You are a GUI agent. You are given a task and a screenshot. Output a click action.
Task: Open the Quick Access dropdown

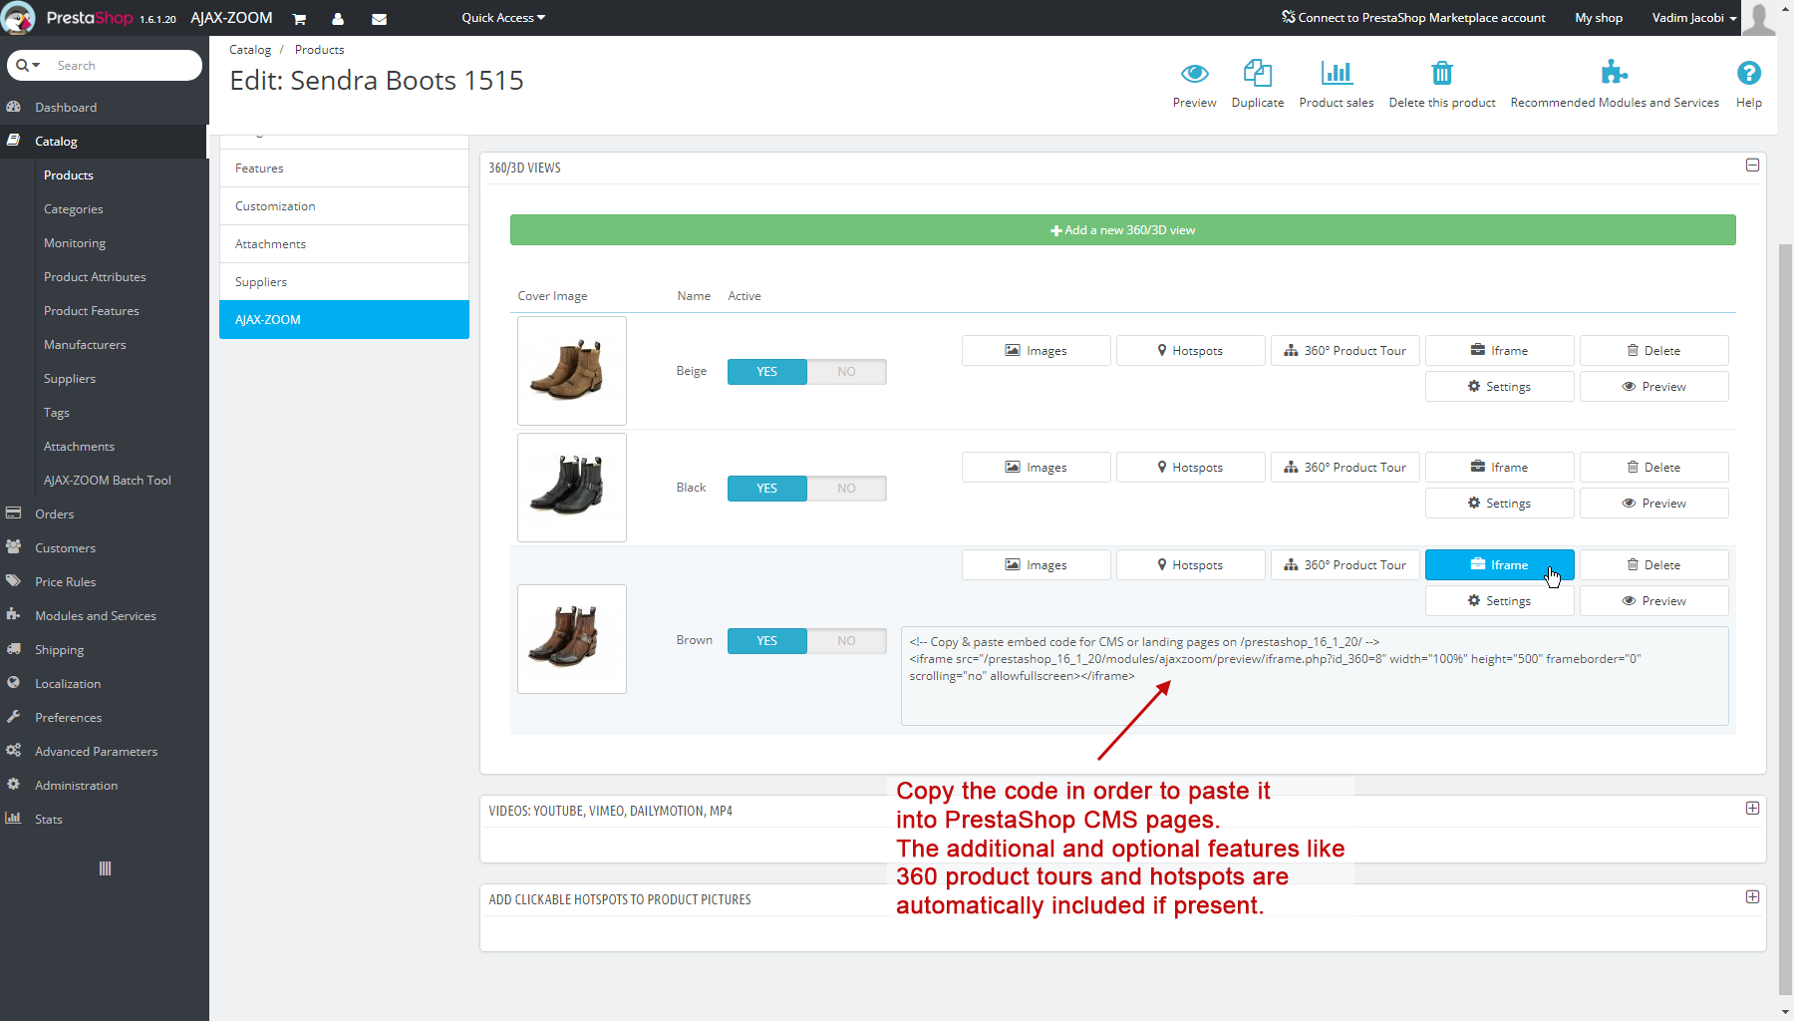tap(503, 18)
